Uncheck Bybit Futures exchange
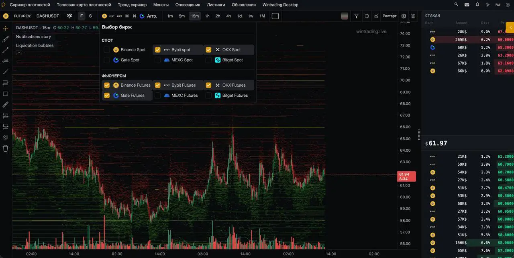This screenshot has height=258, width=514. pos(157,85)
